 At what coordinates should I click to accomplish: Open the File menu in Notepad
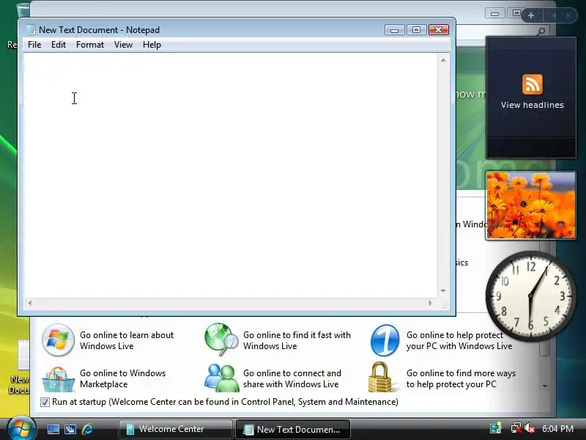click(34, 45)
